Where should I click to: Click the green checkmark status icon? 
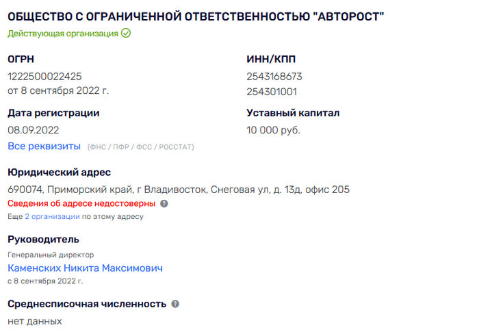[x=126, y=33]
